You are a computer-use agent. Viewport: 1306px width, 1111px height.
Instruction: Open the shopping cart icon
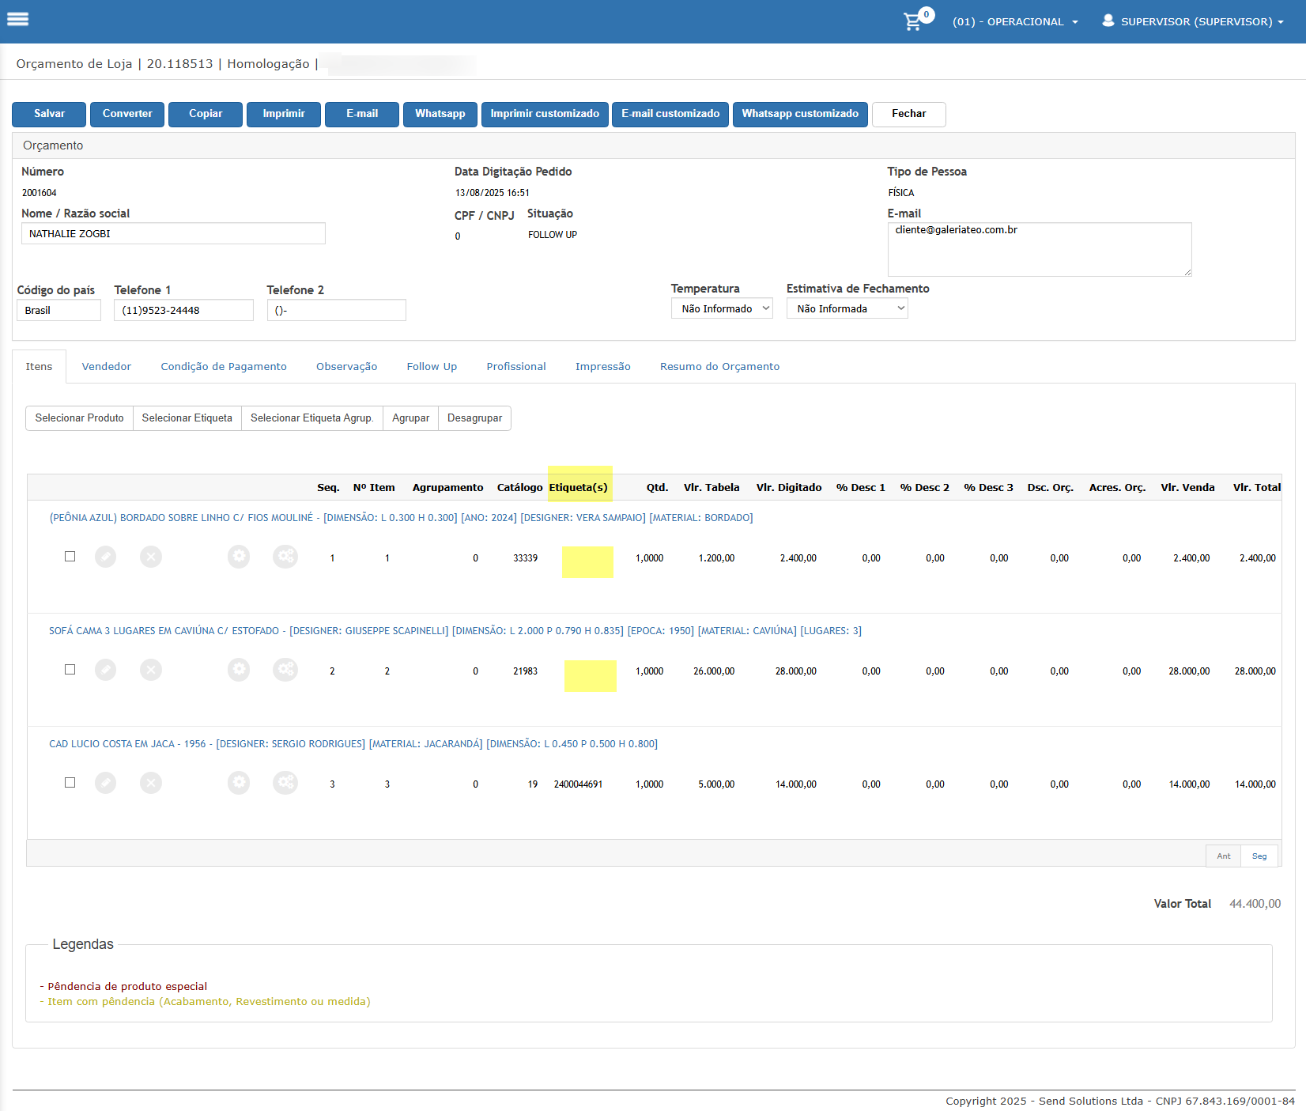coord(913,21)
